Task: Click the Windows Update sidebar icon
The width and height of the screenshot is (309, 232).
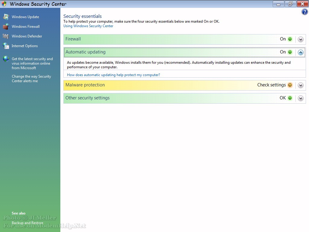Action: (6, 17)
